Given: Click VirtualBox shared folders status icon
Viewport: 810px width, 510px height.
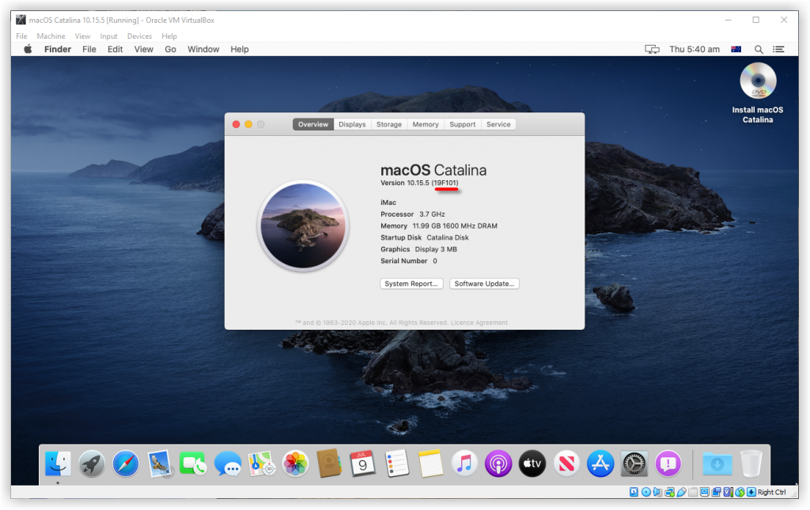Looking at the screenshot, I should coord(693,492).
